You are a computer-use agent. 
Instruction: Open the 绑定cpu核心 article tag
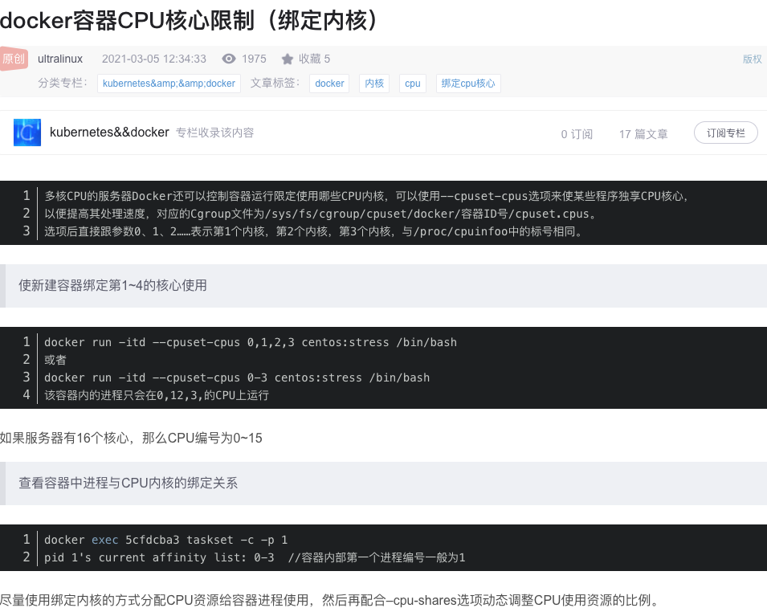(x=468, y=84)
